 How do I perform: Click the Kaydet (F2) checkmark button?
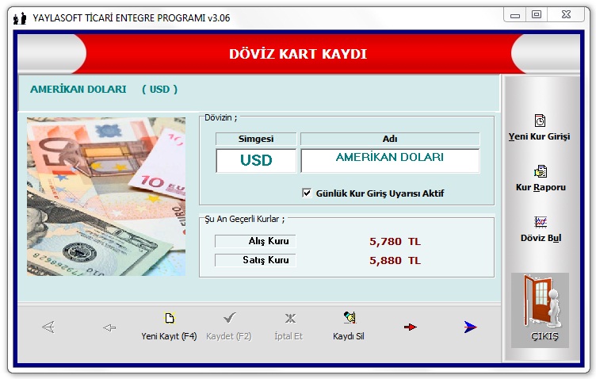tap(229, 327)
